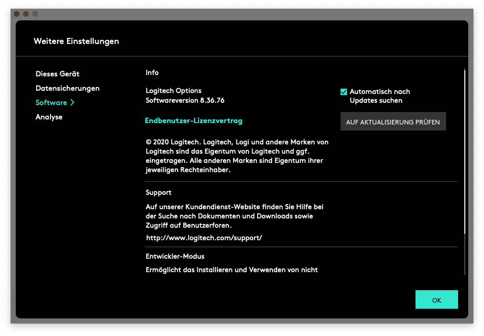
Task: Click the Info section heading
Action: coord(152,73)
